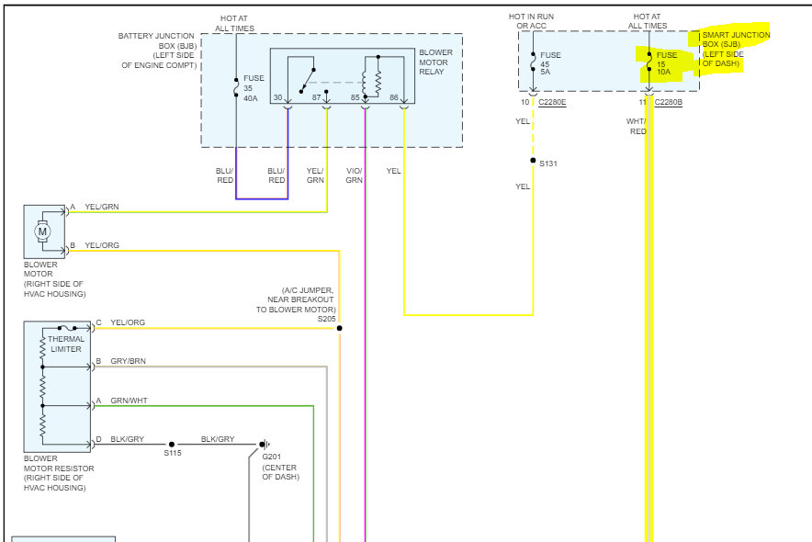
Task: Click relay terminal number 86
Action: pos(393,97)
